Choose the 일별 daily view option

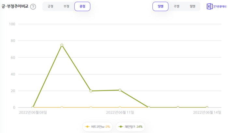click(x=160, y=7)
